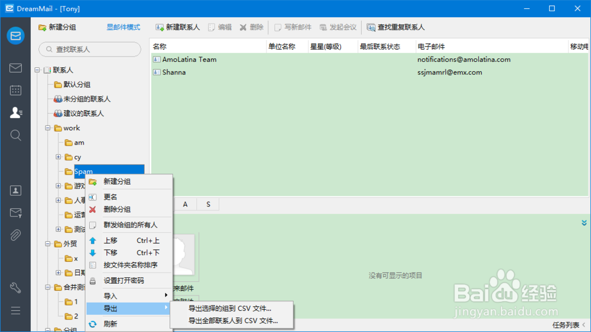Open the wrench tools icon in sidebar
The width and height of the screenshot is (591, 332).
click(15, 288)
